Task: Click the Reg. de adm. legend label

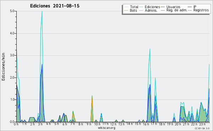Action: pos(177,10)
